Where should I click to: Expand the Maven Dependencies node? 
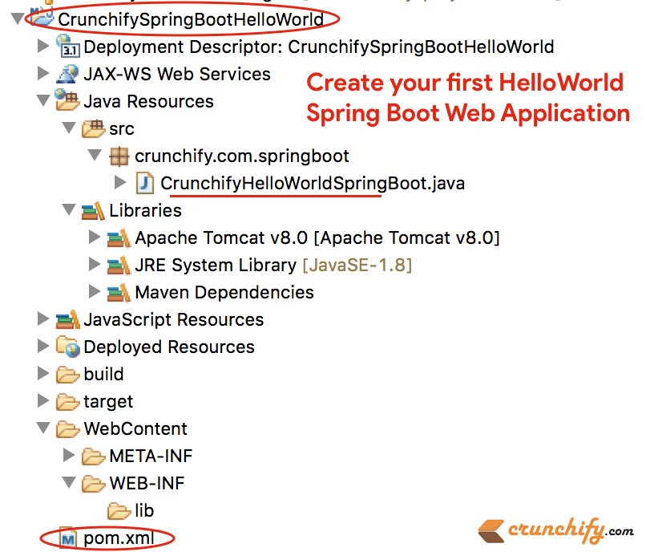click(94, 293)
